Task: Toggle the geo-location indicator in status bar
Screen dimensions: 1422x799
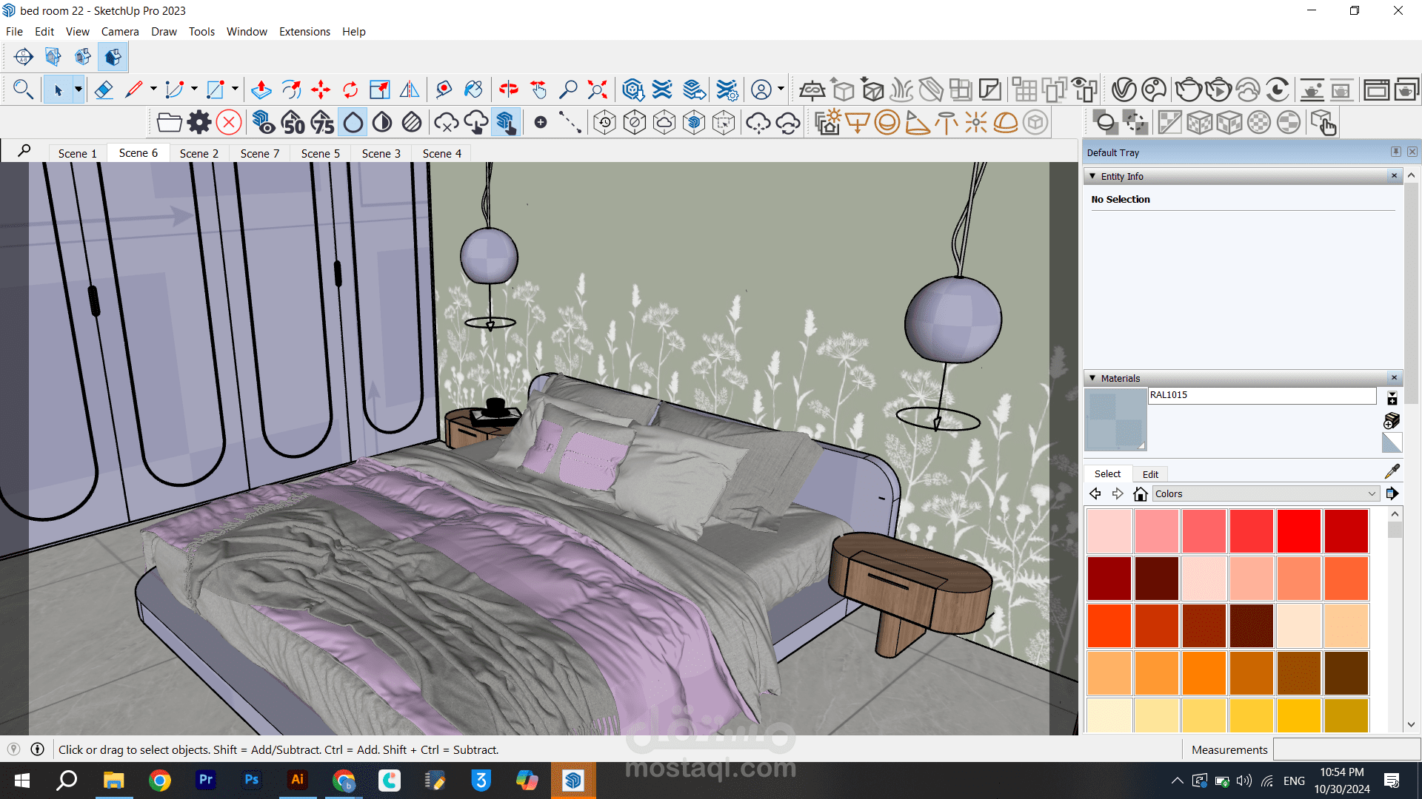Action: tap(13, 749)
